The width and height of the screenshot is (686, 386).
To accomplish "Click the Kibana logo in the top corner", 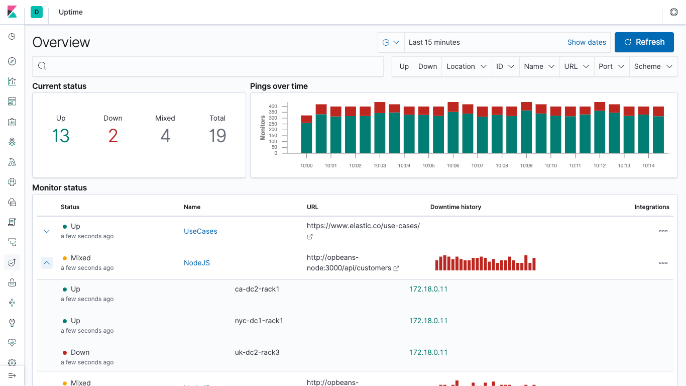I will pos(12,12).
